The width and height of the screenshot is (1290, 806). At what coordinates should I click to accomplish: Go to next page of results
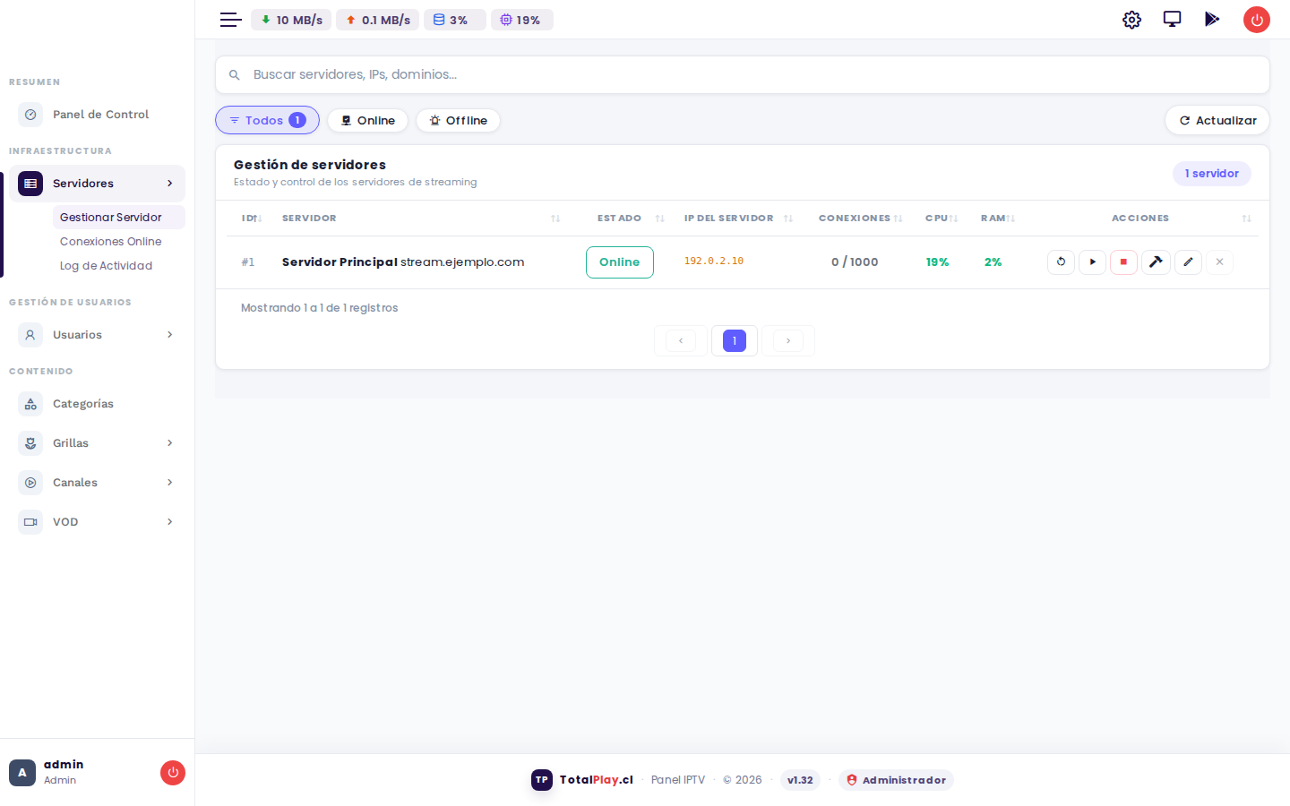(788, 340)
